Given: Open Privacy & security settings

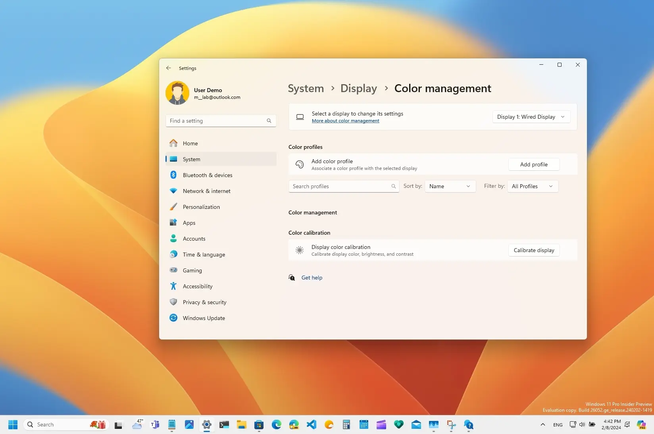Looking at the screenshot, I should coord(204,302).
